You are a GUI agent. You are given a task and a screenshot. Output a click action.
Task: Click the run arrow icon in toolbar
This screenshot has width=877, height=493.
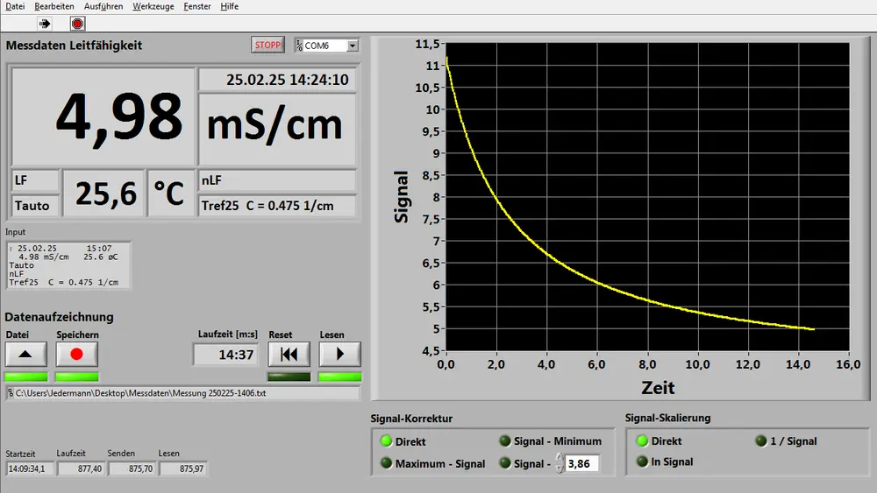[46, 24]
